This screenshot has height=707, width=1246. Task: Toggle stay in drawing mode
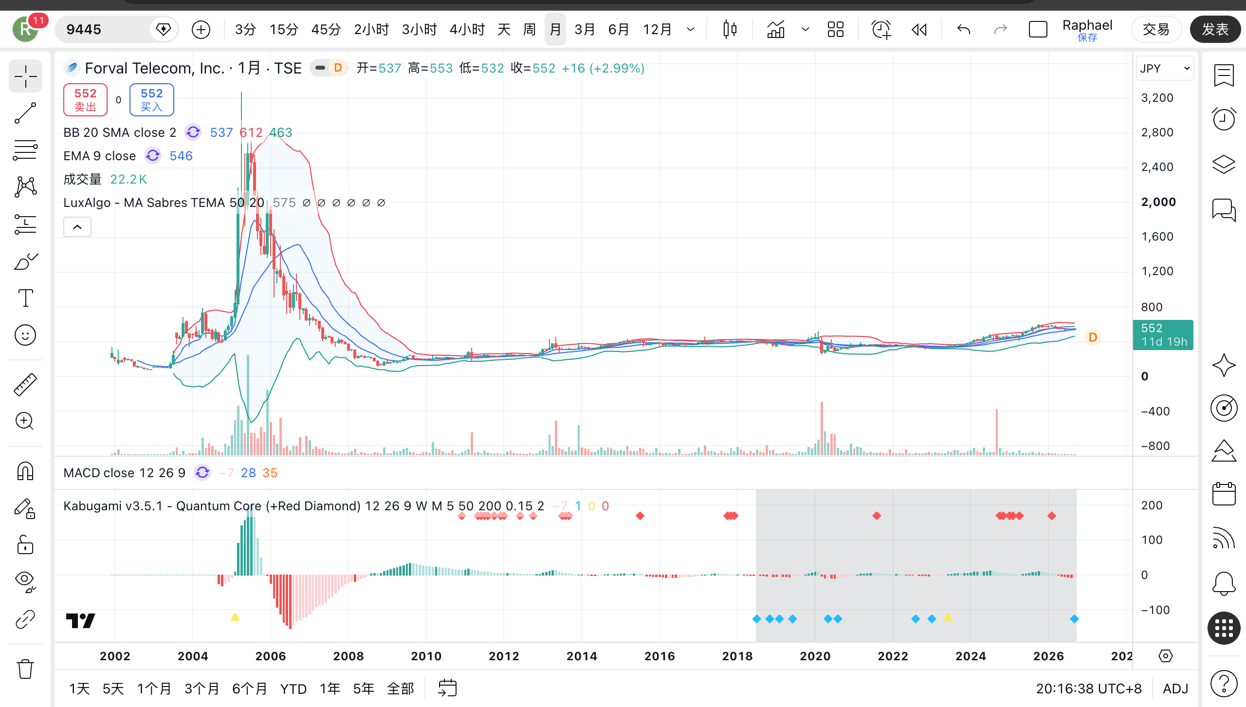tap(25, 508)
